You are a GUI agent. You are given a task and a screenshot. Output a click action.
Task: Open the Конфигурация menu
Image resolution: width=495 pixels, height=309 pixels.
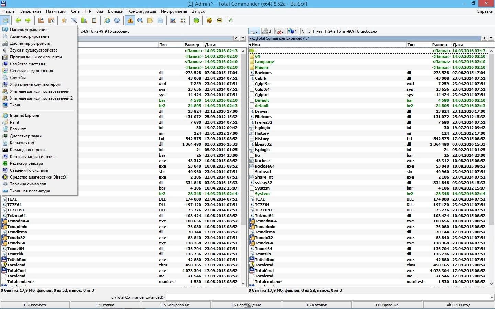pos(142,11)
